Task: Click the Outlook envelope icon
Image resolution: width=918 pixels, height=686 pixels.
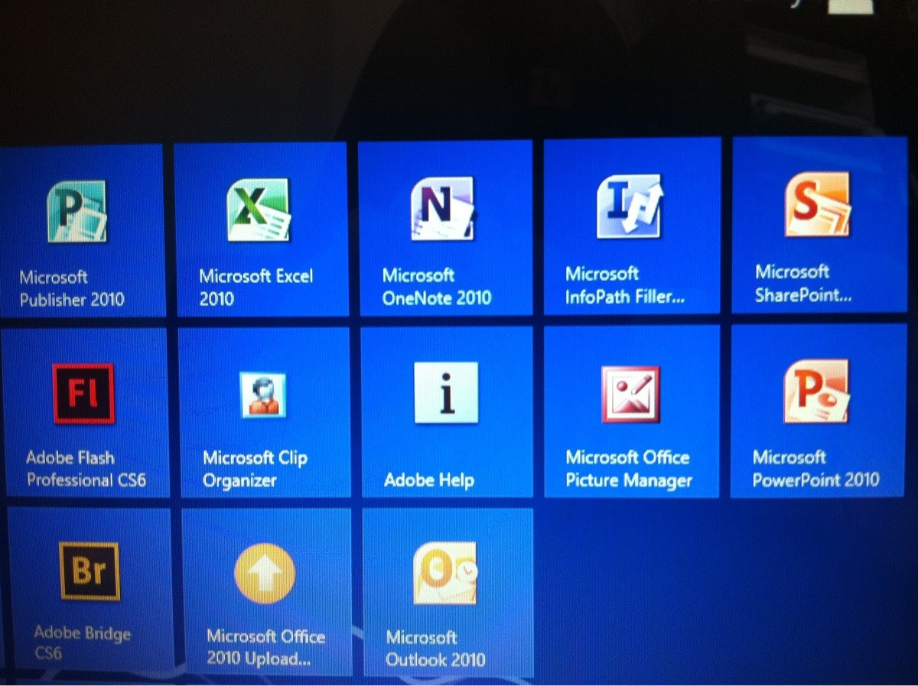Action: 446,574
